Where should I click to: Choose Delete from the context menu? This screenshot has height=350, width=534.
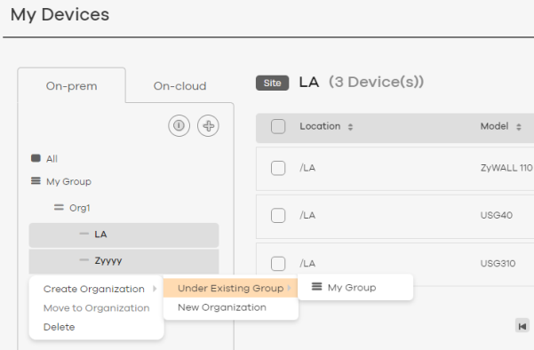click(x=59, y=327)
